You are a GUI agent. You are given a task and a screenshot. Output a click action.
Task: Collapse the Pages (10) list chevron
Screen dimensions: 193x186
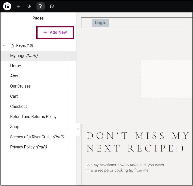pos(4,46)
